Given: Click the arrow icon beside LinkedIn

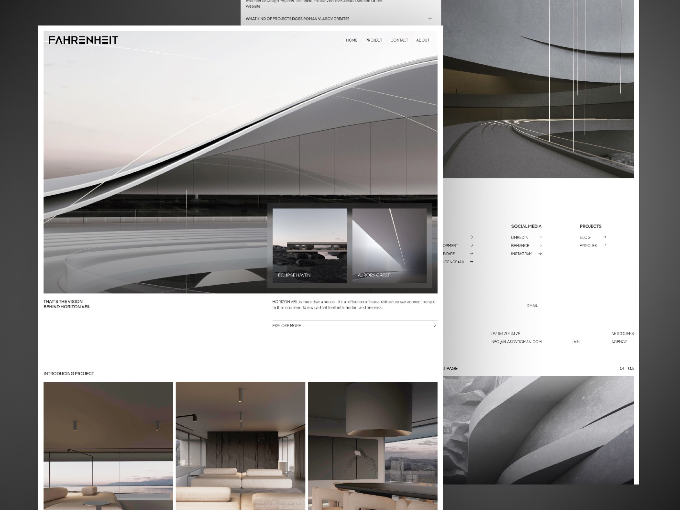Looking at the screenshot, I should (540, 237).
